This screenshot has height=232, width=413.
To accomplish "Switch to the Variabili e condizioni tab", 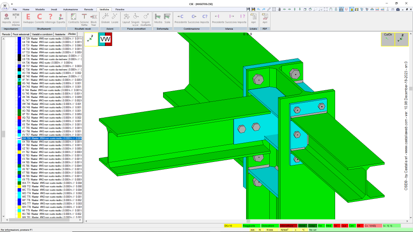I will (42, 34).
